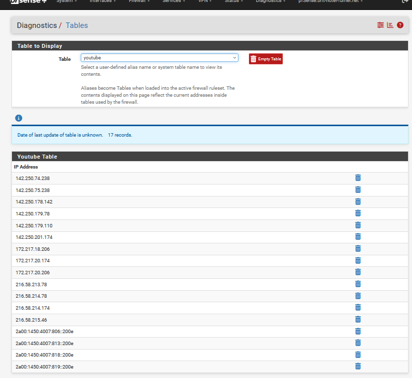Image resolution: width=412 pixels, height=378 pixels.
Task: Remove entry 142.250.178.142 via trash icon
Action: (358, 201)
